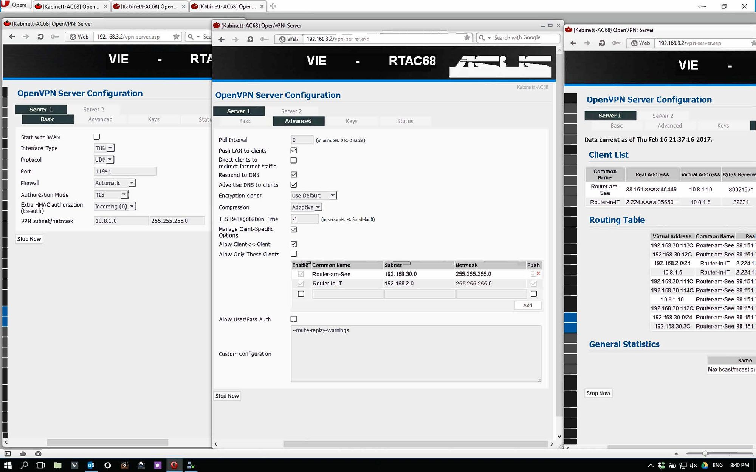756x472 pixels.
Task: Click TLS Renegotiation Time field
Action: pos(305,219)
